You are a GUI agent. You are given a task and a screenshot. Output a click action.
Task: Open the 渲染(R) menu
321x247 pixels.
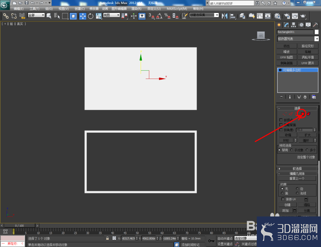tap(136, 9)
